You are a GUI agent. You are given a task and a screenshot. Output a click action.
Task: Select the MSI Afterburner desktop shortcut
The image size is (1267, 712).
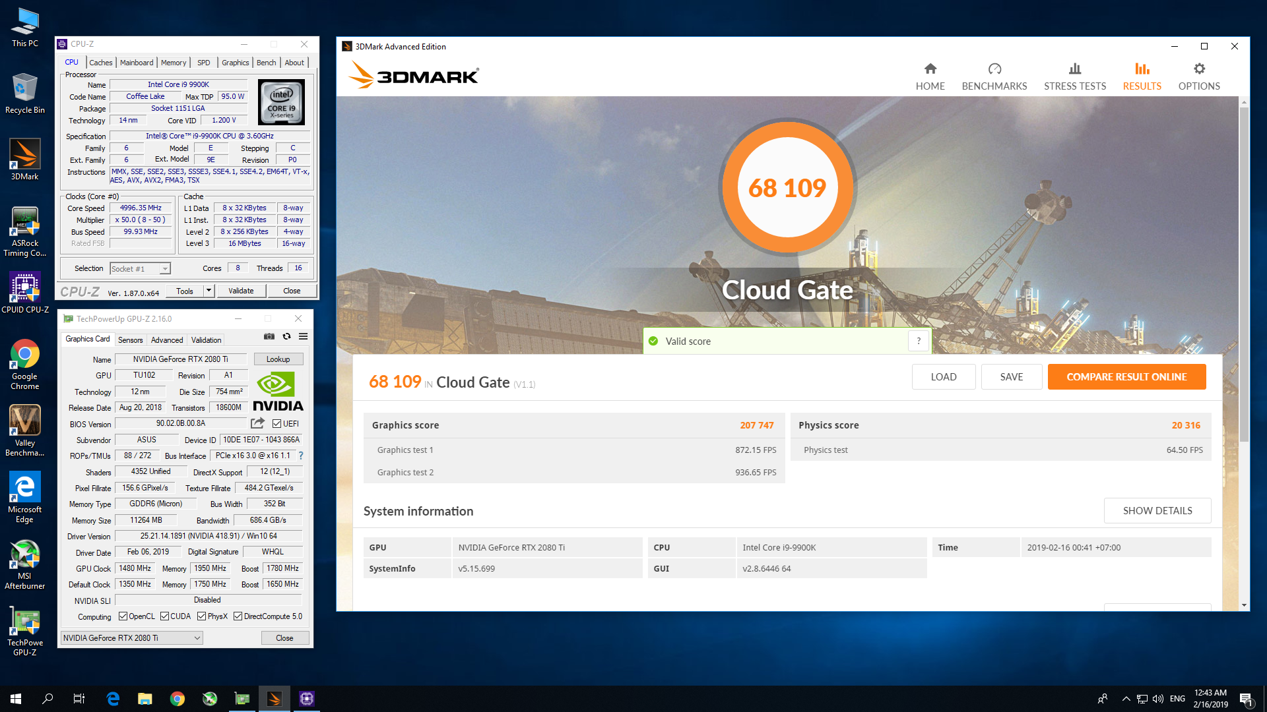coord(25,564)
